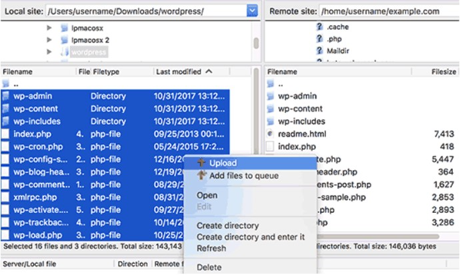Viewport: 460px width, 275px height.
Task: Select lpmacosx 2 folder icon in tree
Action: pyautogui.click(x=64, y=40)
